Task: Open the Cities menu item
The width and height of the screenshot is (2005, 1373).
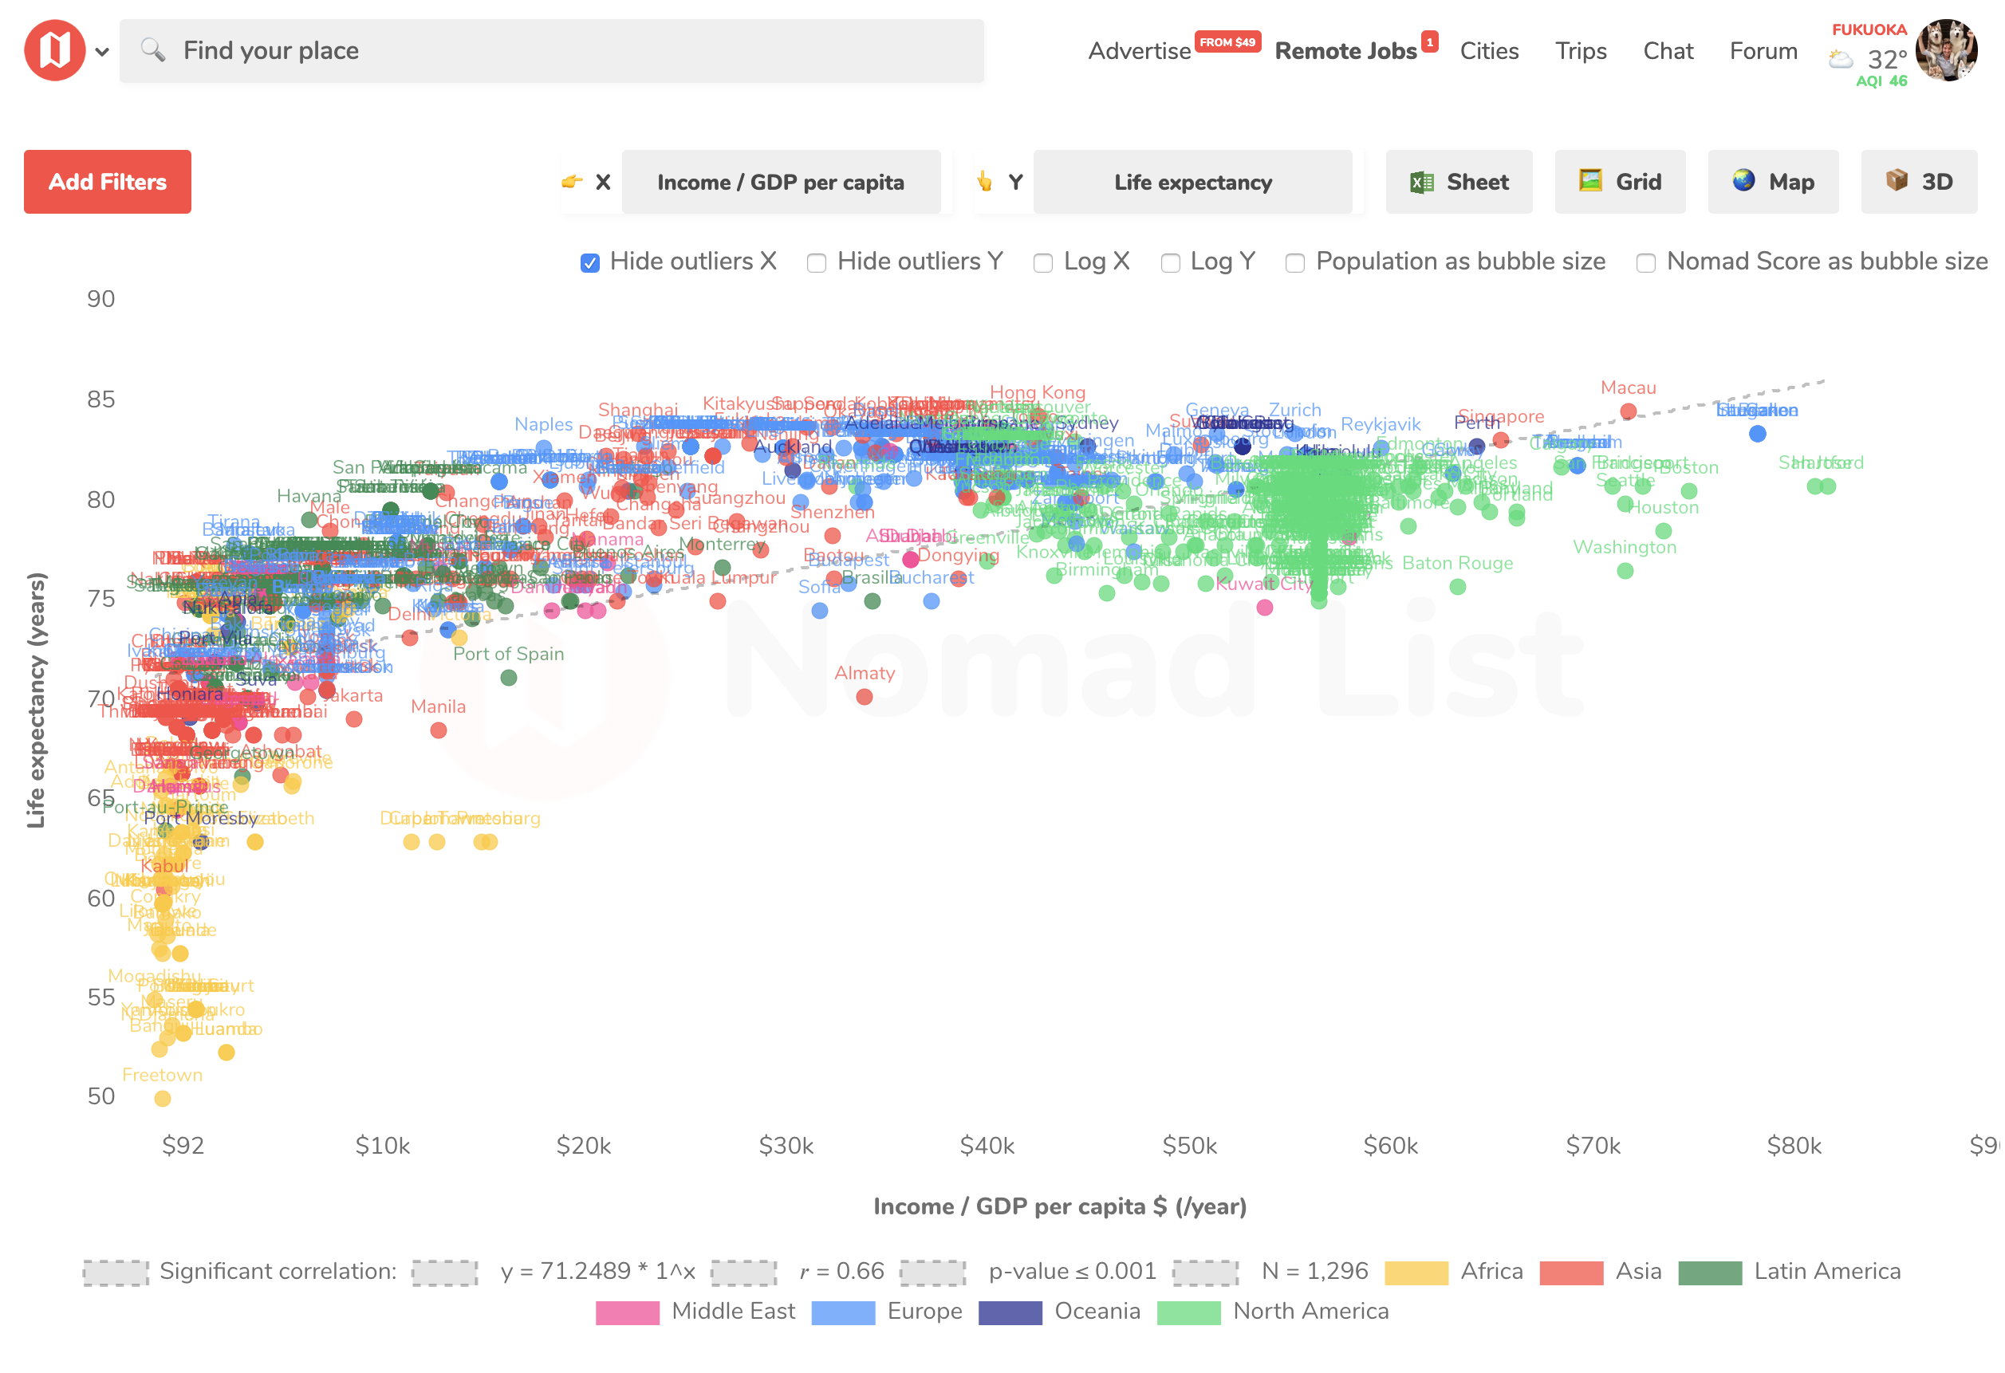Action: 1489,51
